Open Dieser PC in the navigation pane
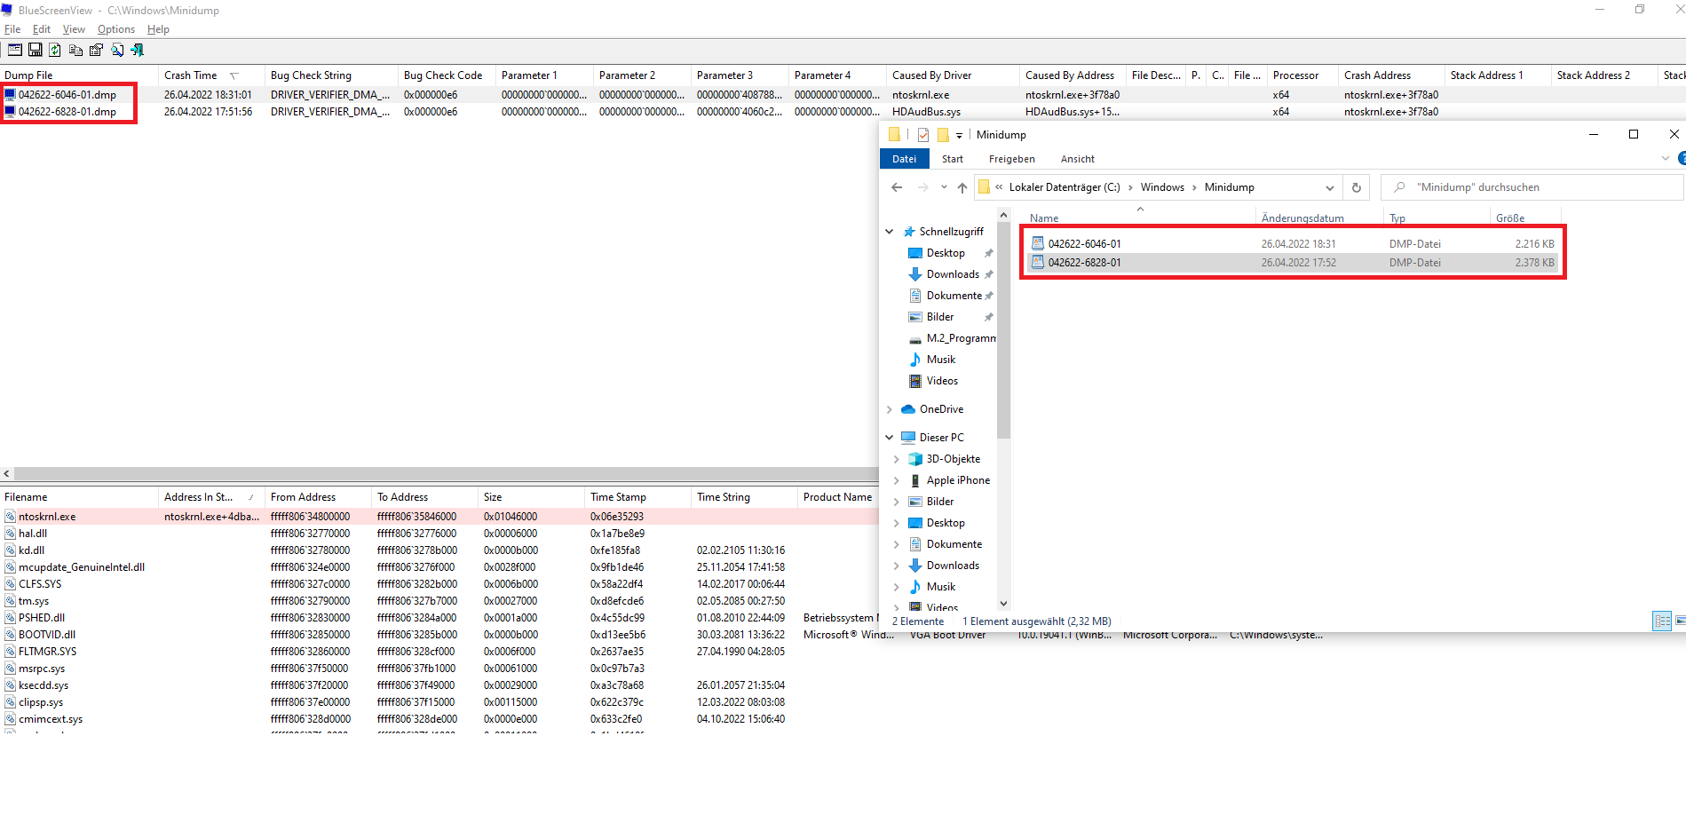 (x=941, y=438)
